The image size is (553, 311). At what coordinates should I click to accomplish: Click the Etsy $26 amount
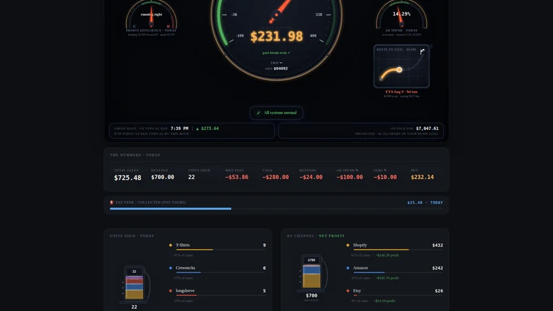(x=439, y=291)
